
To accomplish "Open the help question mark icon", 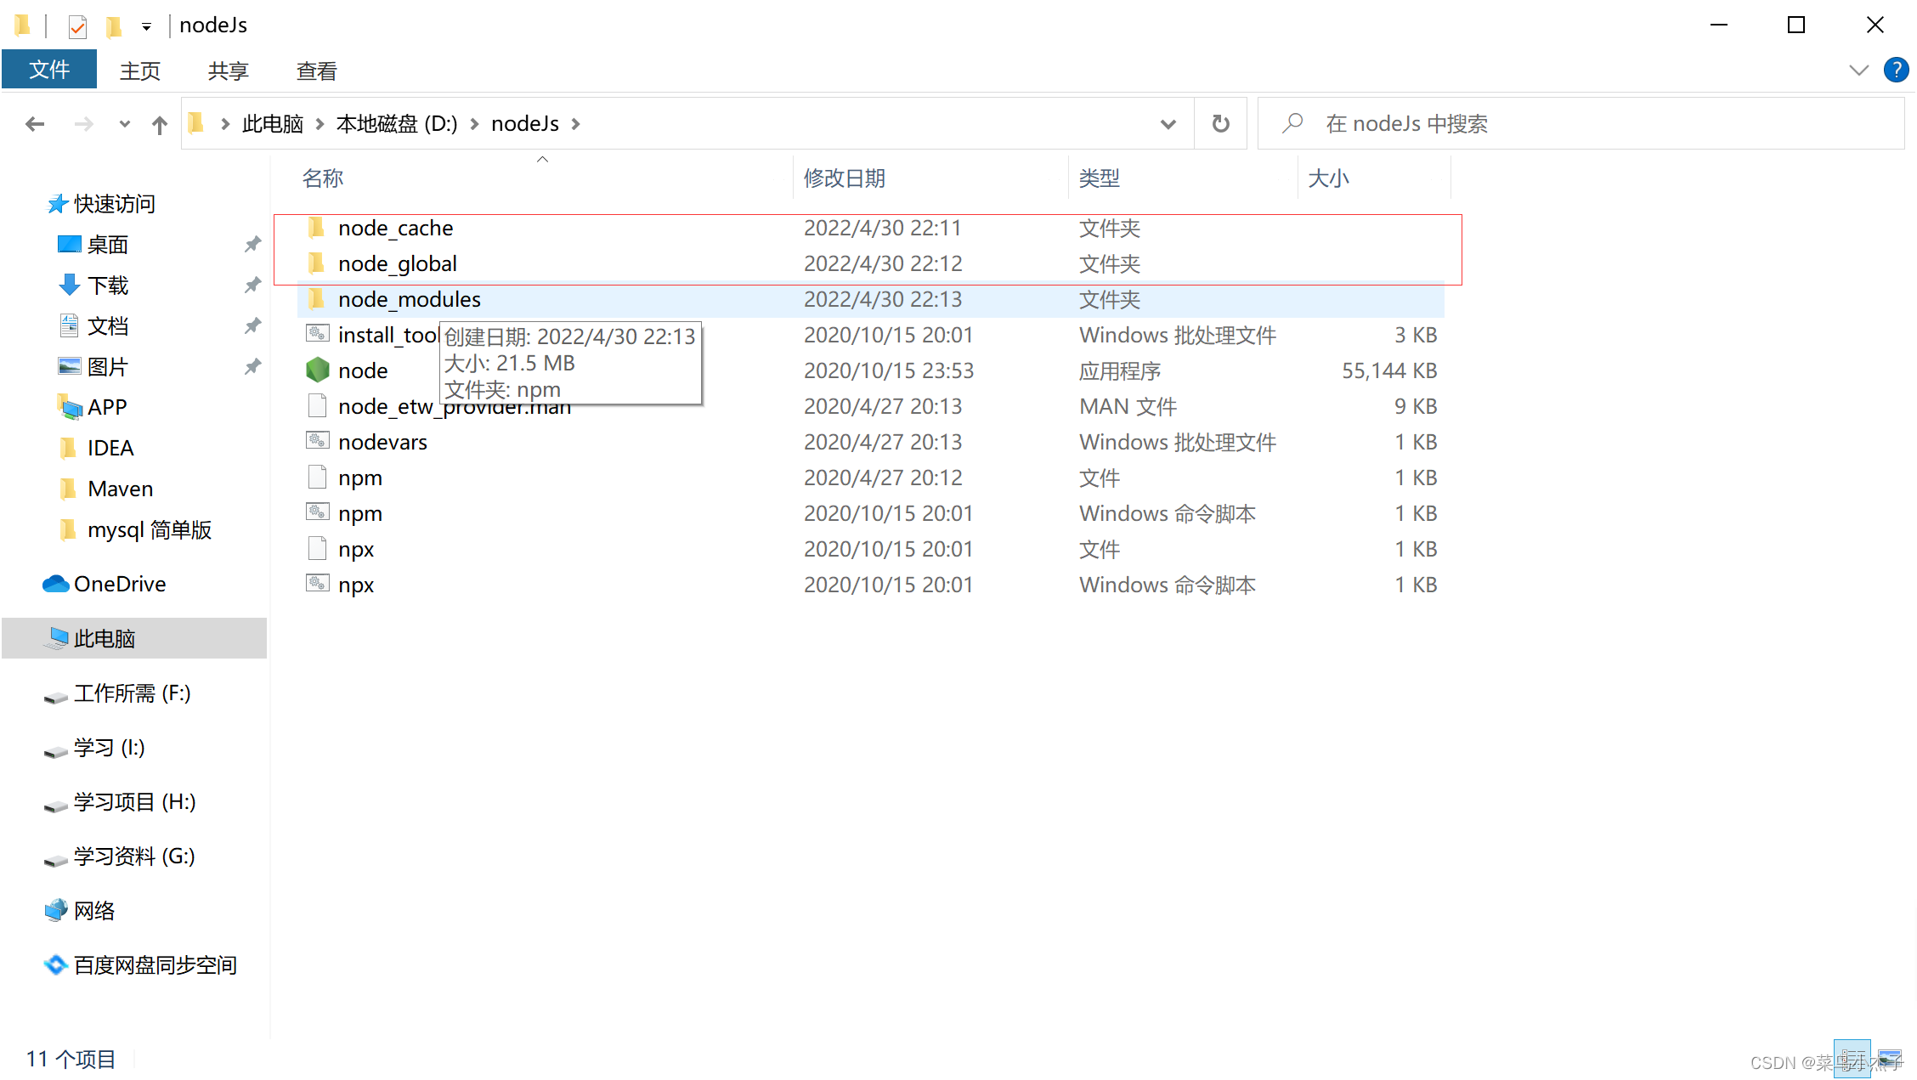I will [x=1896, y=70].
